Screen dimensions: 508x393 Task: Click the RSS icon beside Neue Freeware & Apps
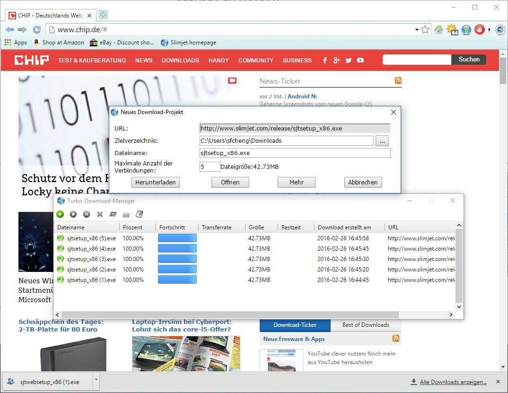396,338
